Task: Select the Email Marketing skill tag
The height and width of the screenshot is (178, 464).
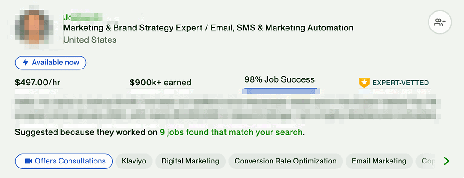Action: click(x=379, y=161)
